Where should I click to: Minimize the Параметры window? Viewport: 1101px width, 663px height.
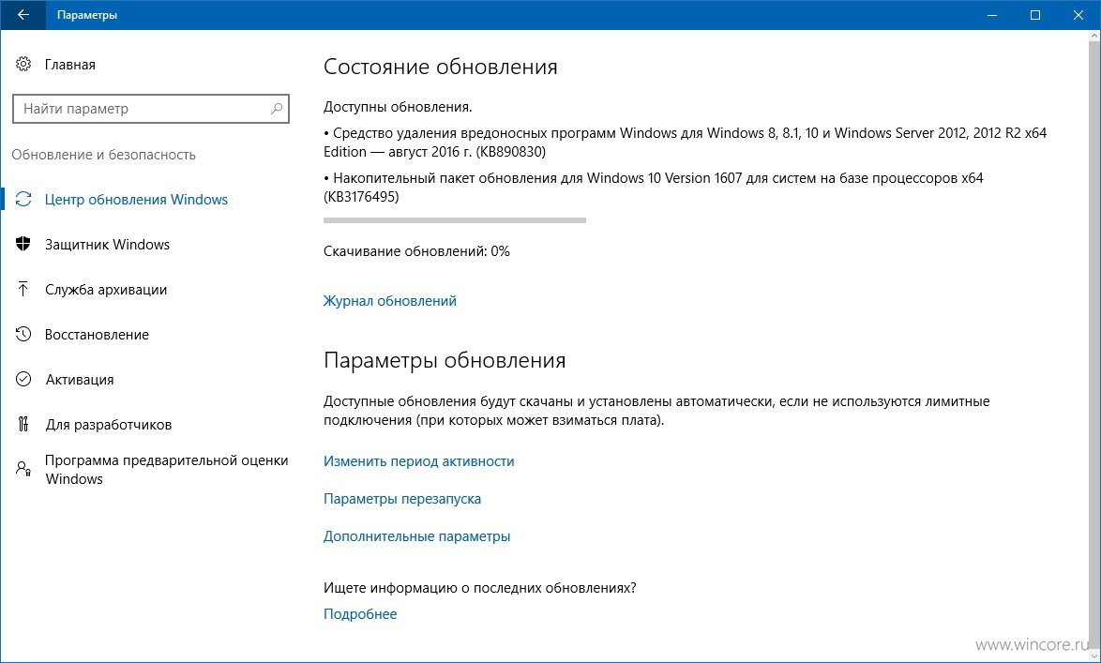tap(992, 15)
